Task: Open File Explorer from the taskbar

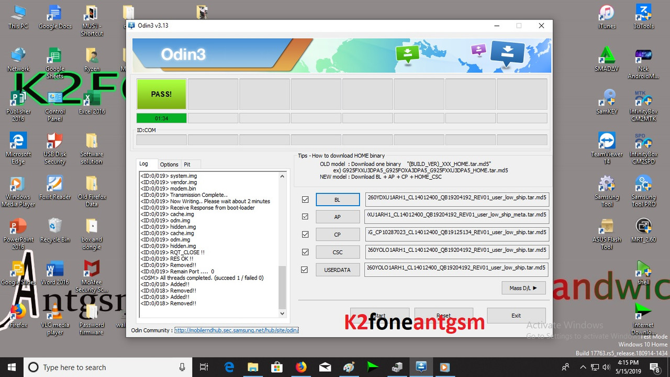Action: pos(253,367)
